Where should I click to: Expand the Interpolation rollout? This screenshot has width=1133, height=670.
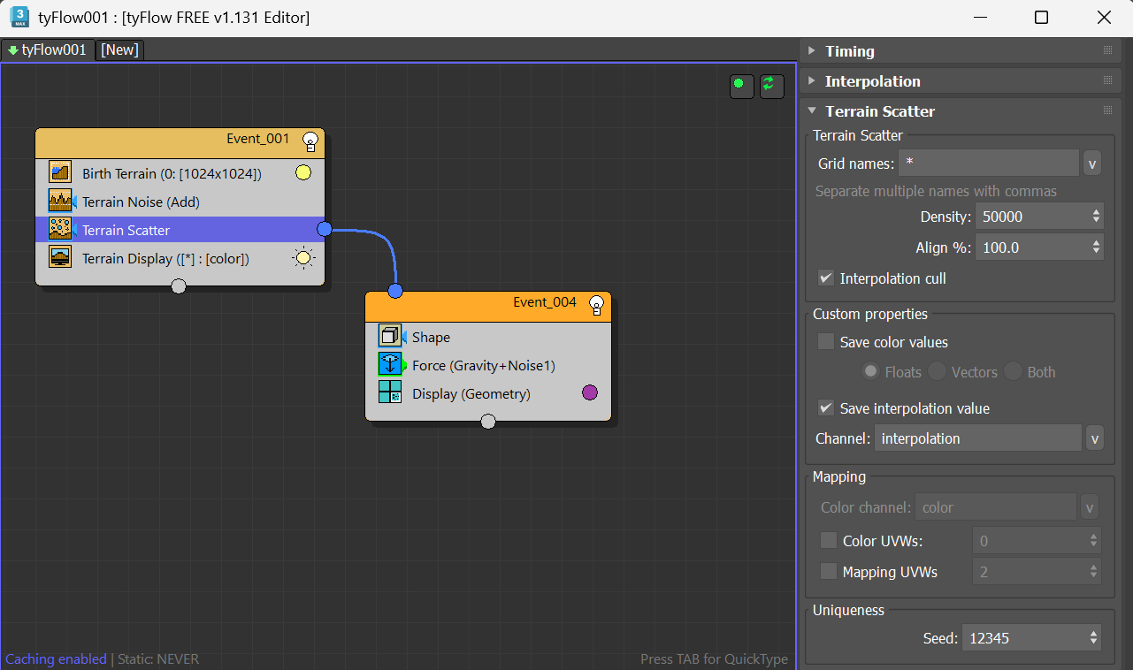point(872,81)
